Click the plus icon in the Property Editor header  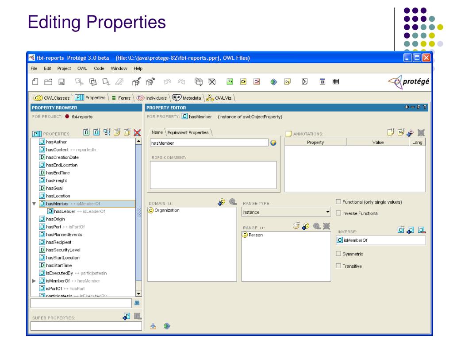pyautogui.click(x=407, y=107)
